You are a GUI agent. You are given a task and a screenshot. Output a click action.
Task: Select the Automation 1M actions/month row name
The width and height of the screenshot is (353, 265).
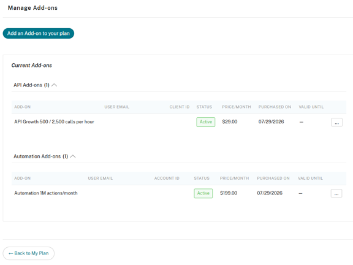click(46, 193)
